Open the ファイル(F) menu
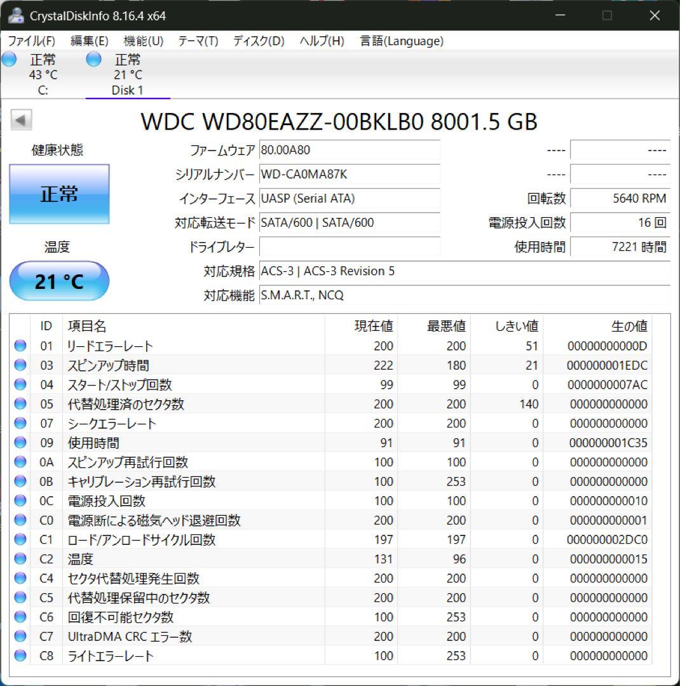The width and height of the screenshot is (680, 686). click(x=32, y=41)
